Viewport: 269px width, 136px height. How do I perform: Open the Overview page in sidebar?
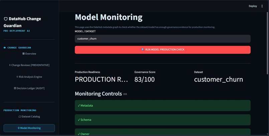click(x=29, y=54)
